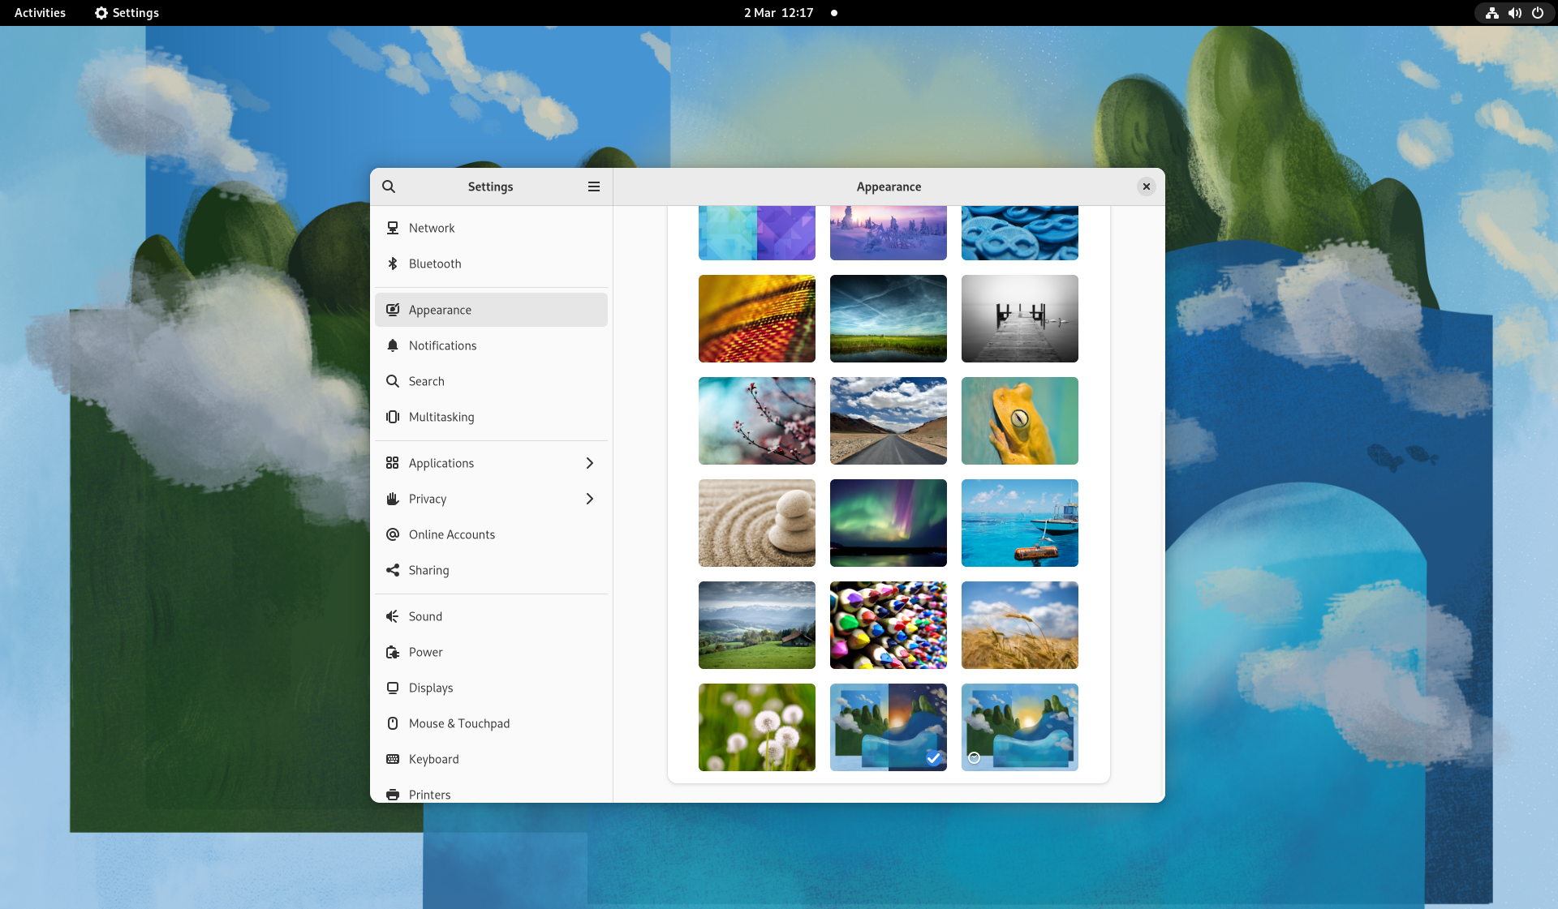Click the Appearance icon in sidebar
The height and width of the screenshot is (909, 1558).
[393, 310]
